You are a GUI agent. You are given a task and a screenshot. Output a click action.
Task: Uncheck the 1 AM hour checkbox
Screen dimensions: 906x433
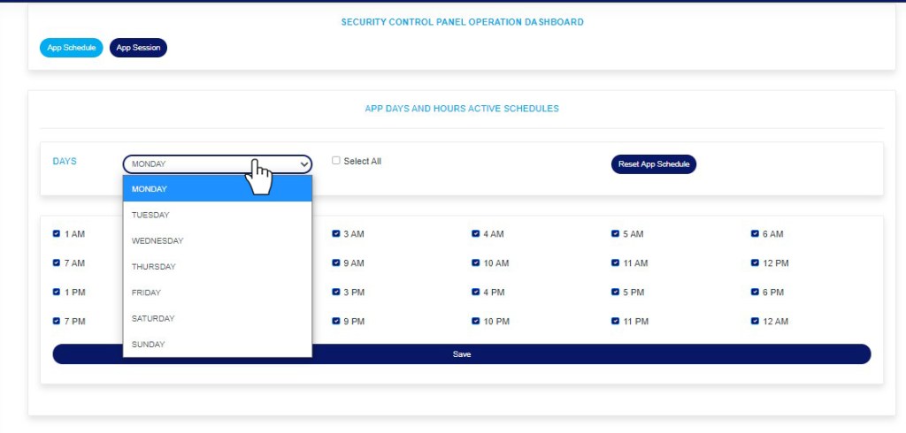click(57, 234)
